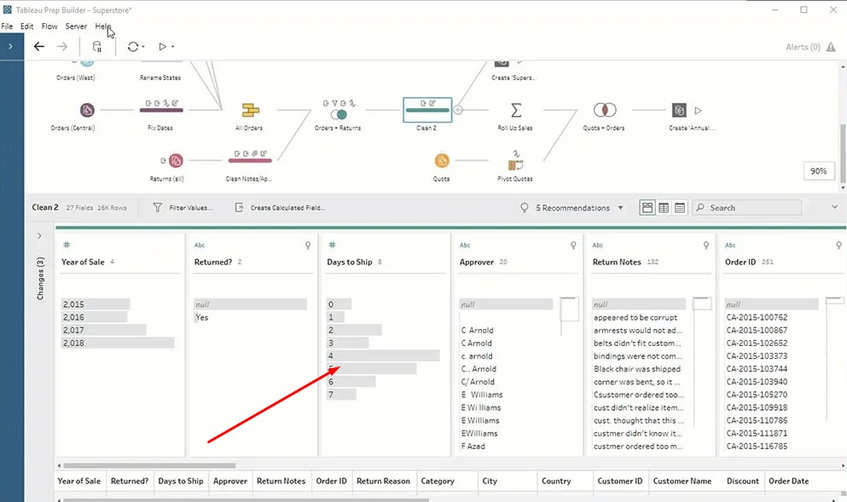This screenshot has width=847, height=502.
Task: Switch to data grid view
Action: pyautogui.click(x=664, y=208)
